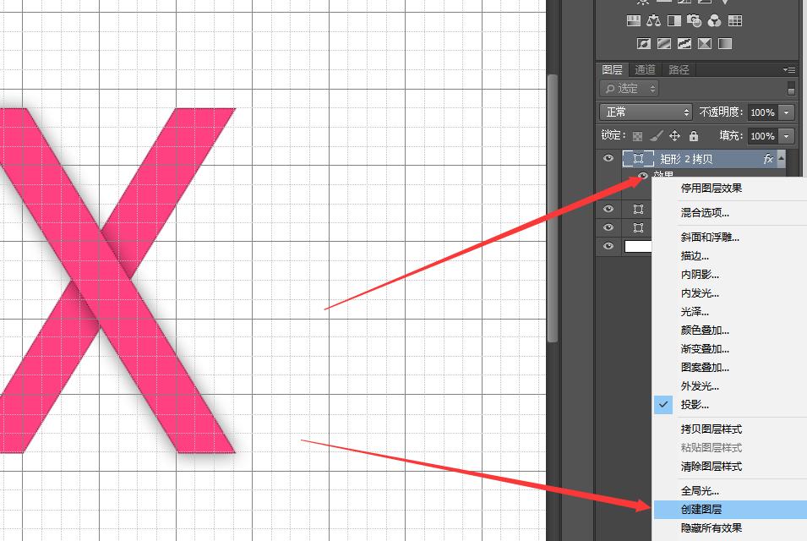Choose 清除图层样式 menu entry
The height and width of the screenshot is (541, 807).
click(730, 467)
